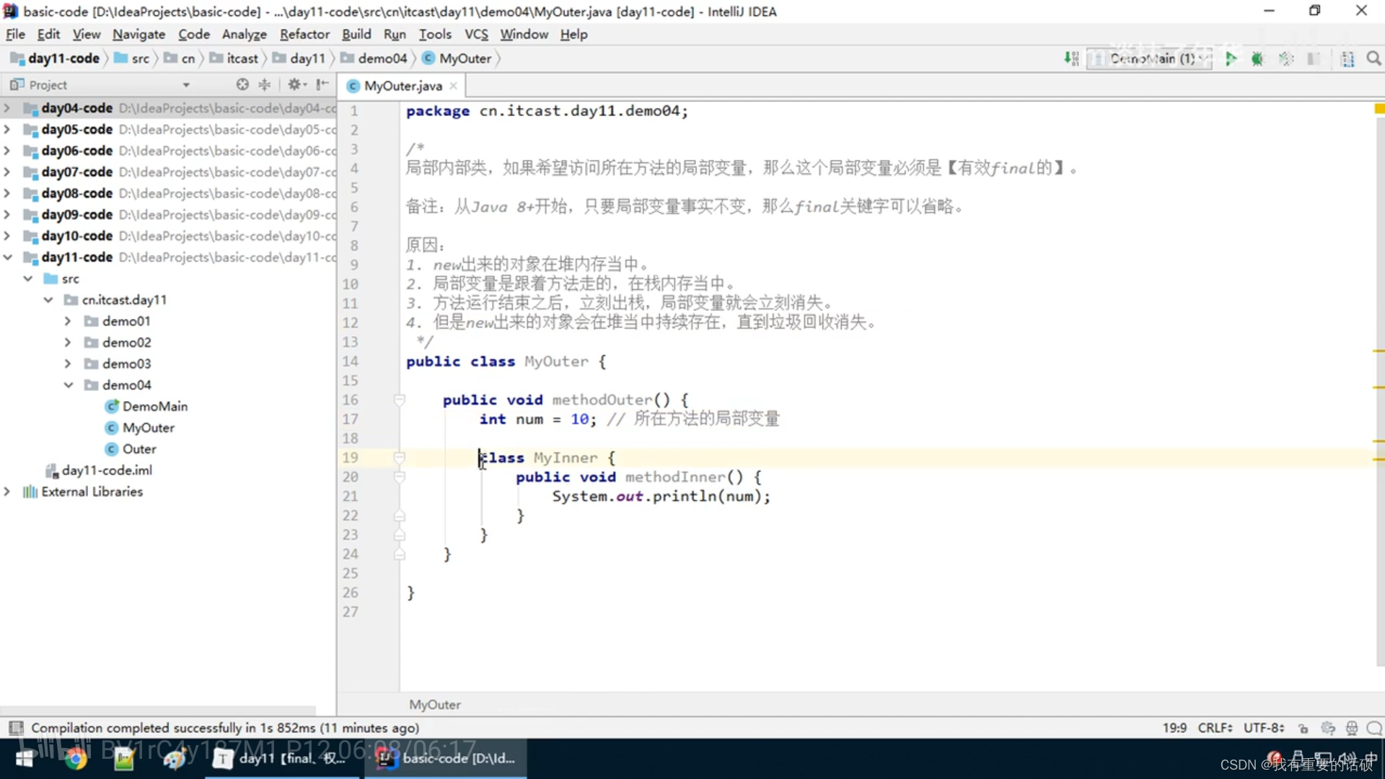Click warning stripe marker near line 19
This screenshot has width=1385, height=779.
point(1379,459)
